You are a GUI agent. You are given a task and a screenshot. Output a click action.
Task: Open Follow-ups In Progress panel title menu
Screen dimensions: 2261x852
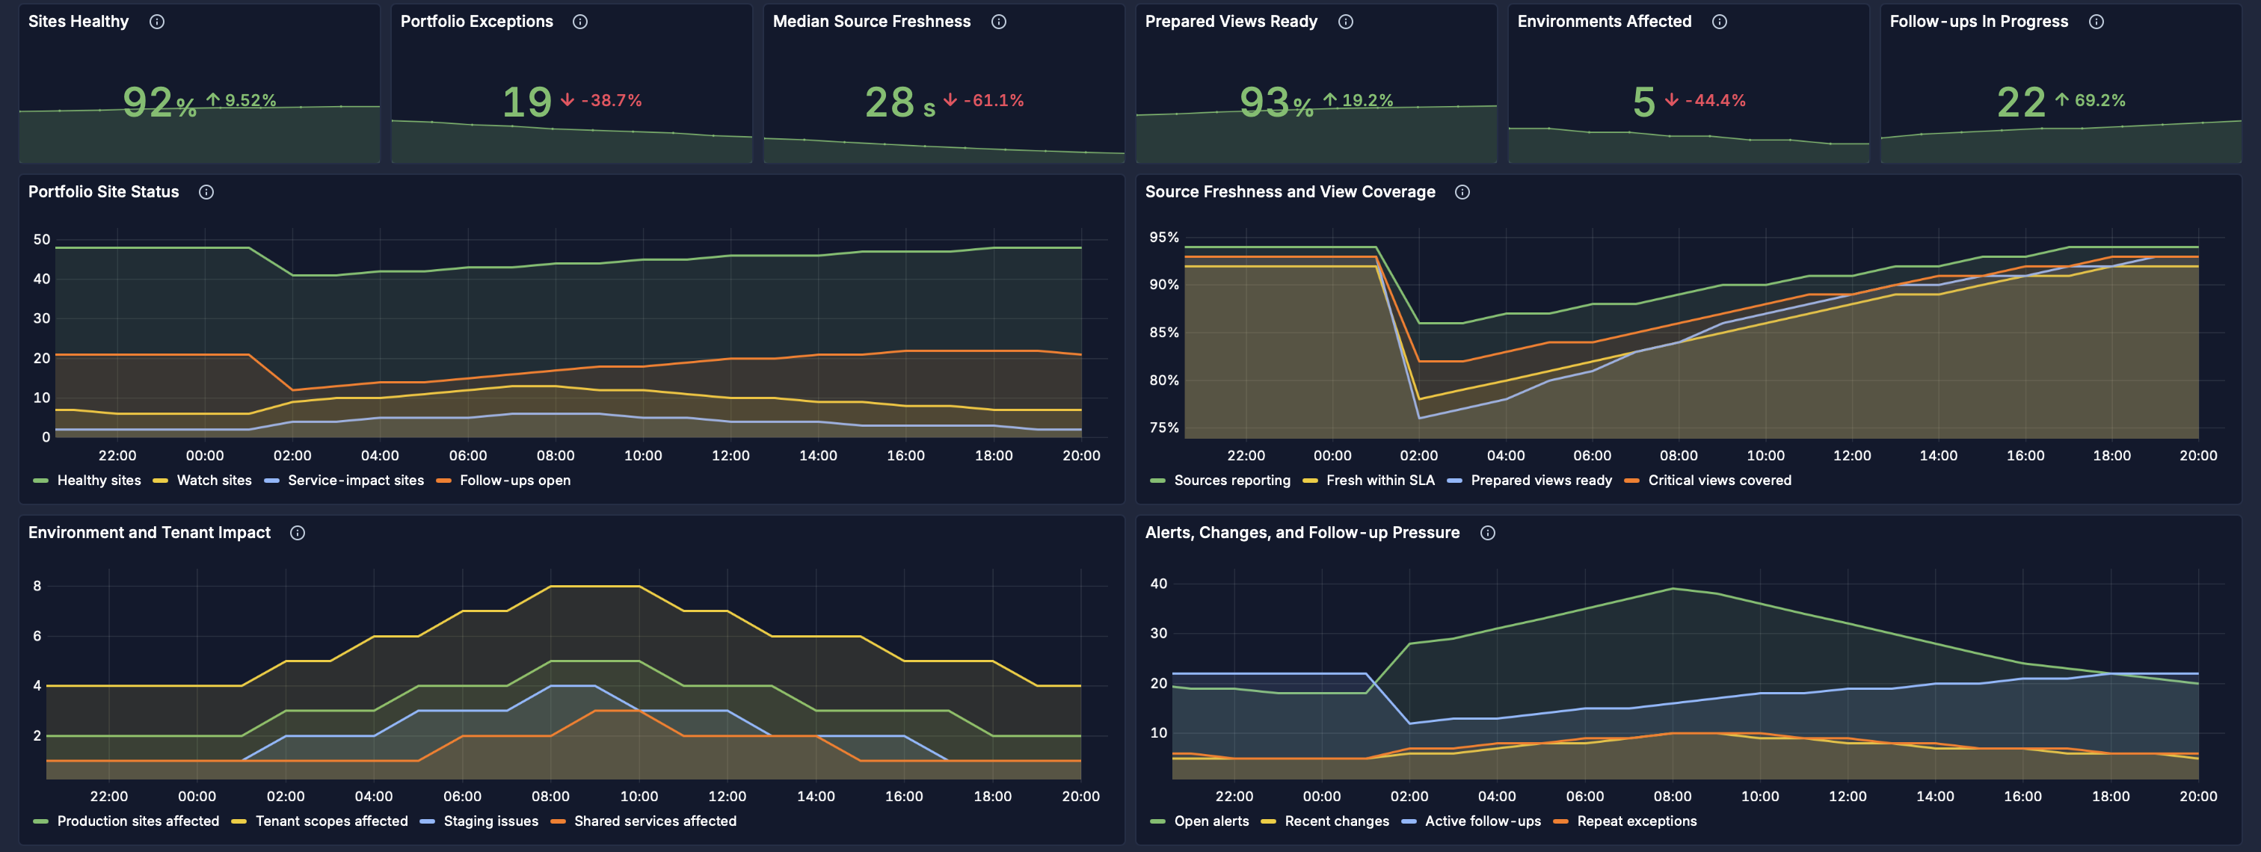click(1979, 22)
